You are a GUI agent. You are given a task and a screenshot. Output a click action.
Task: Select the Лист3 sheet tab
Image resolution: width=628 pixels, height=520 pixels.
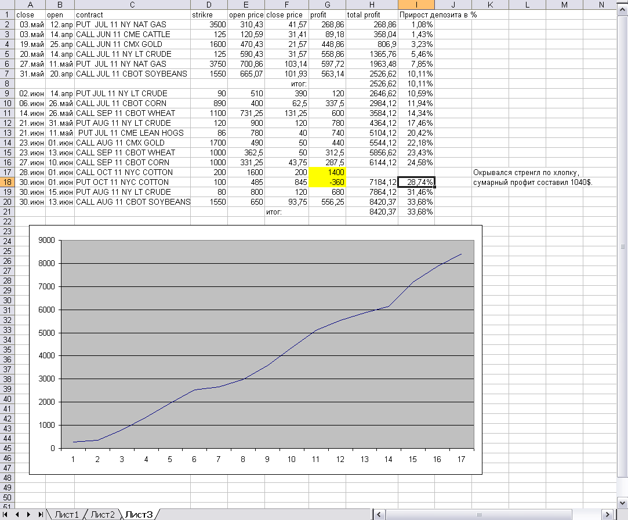tap(139, 515)
